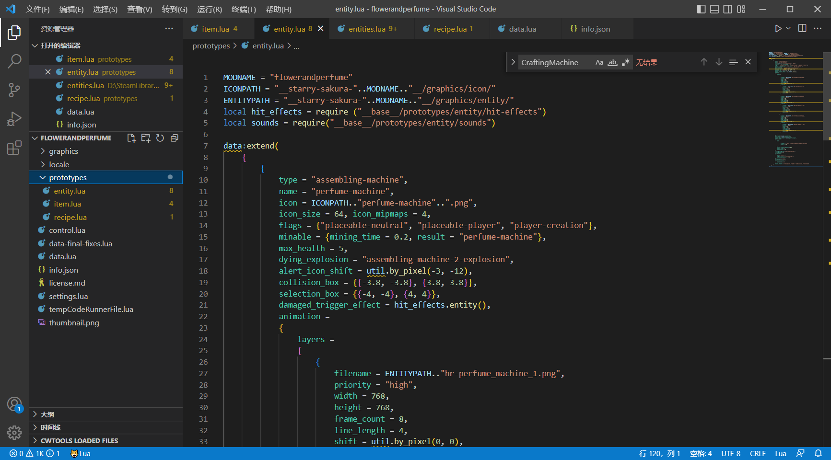Open the Extensions view

coord(14,148)
